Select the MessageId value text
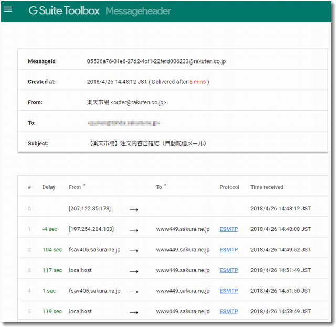Screen dimensions: 336x327 (156, 61)
